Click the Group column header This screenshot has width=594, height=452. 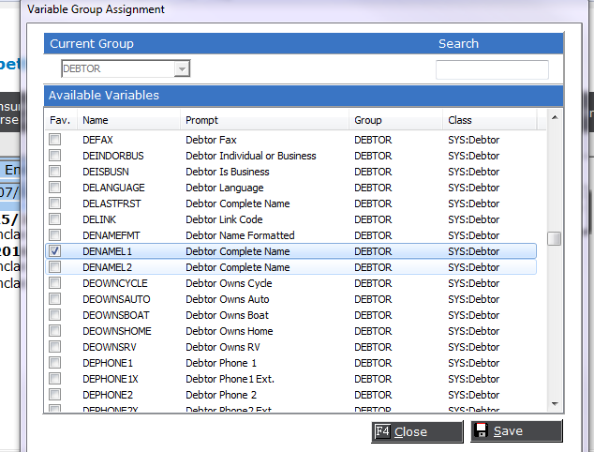[394, 120]
